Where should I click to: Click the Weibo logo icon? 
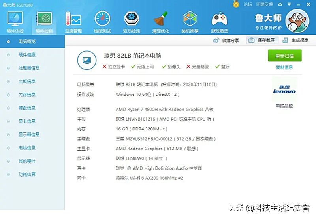216,41
